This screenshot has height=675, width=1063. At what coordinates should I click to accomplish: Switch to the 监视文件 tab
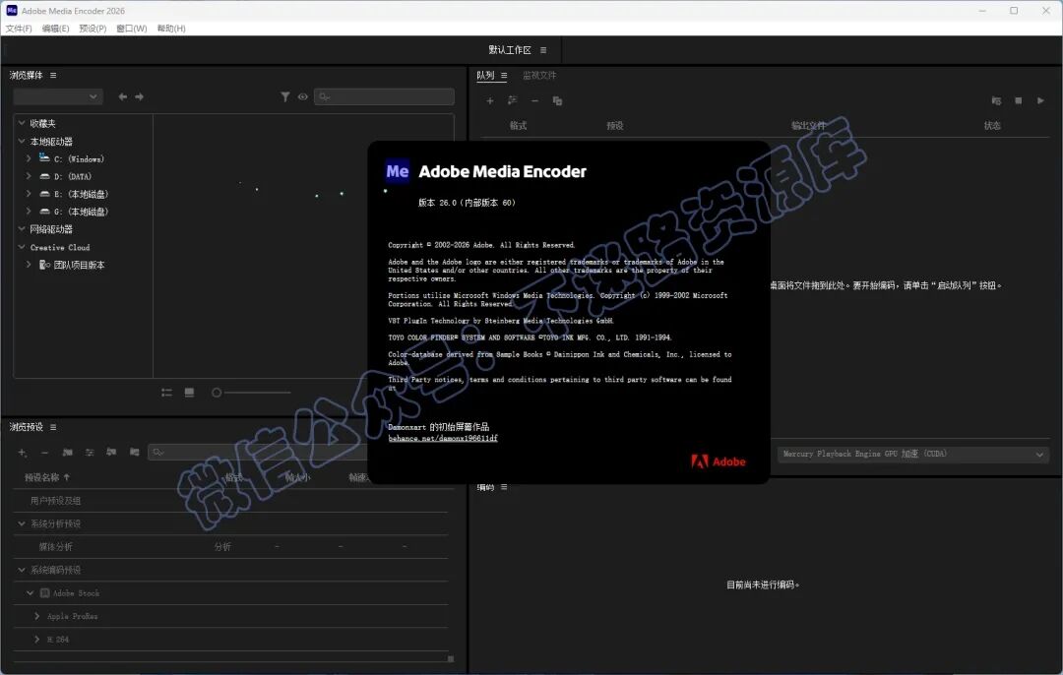click(539, 75)
